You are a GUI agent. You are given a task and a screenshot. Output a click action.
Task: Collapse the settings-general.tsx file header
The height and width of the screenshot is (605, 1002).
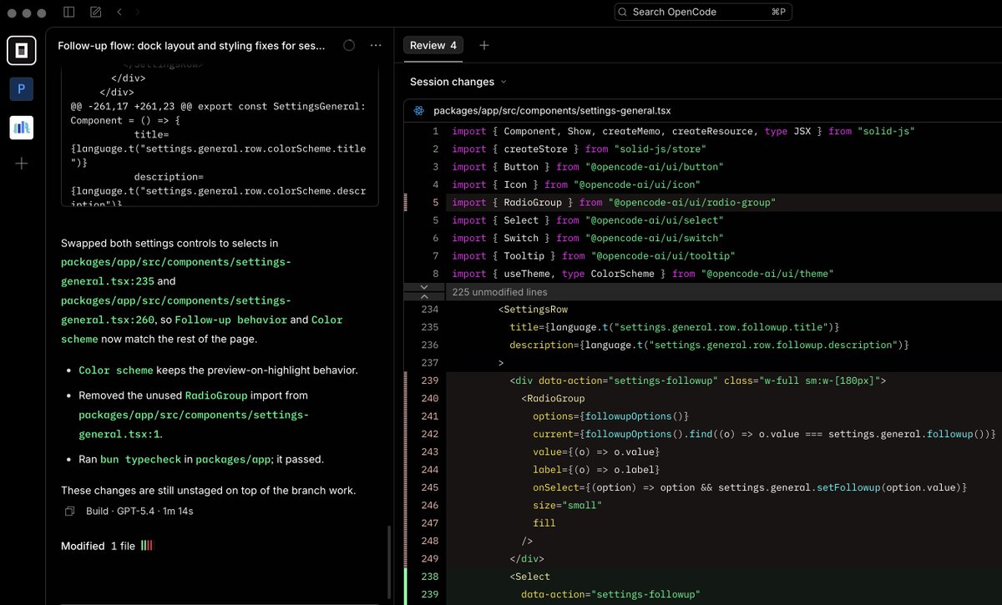551,110
